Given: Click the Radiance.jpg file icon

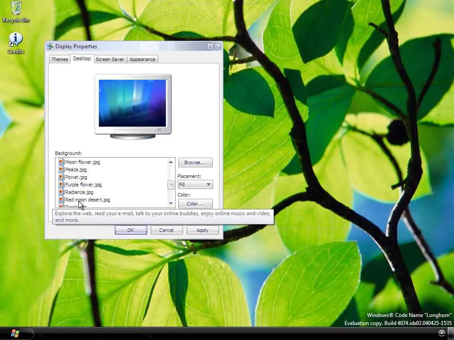Looking at the screenshot, I should [x=61, y=192].
